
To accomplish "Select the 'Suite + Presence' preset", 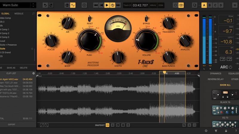I will click(8, 45).
